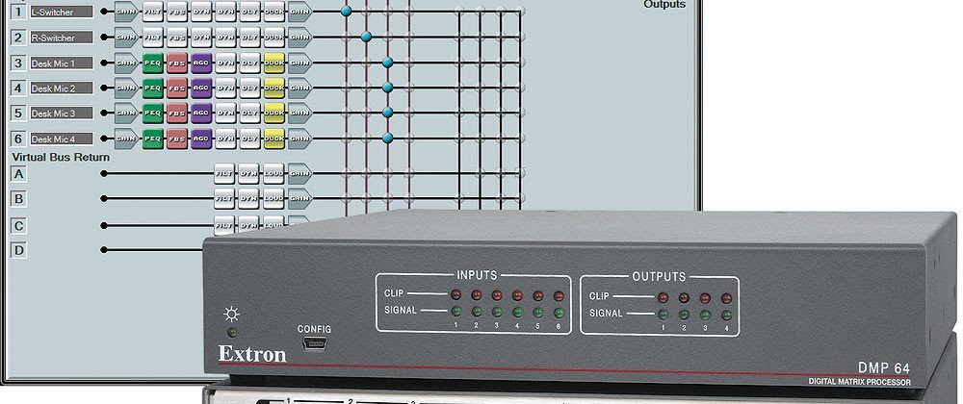Open the LOUD block on Virtual Bus Return B
Image resolution: width=963 pixels, height=404 pixels.
273,198
